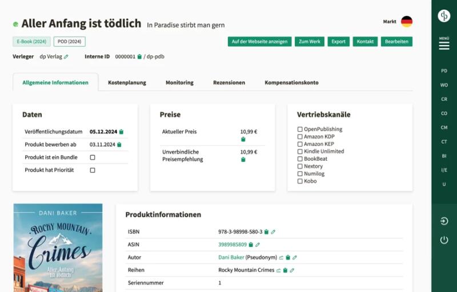
Task: Edit the ISBN pencil icon
Action: 273,232
